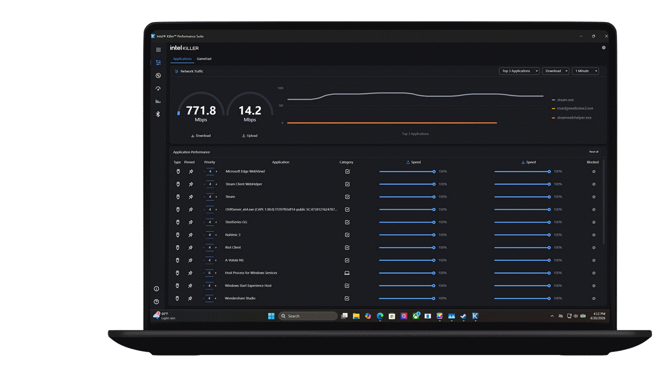Screen dimensions: 672x378
Task: Increase priority for Nahimic 3 with plus
Action: 216,235
